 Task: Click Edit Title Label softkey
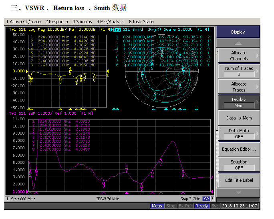(x=239, y=180)
